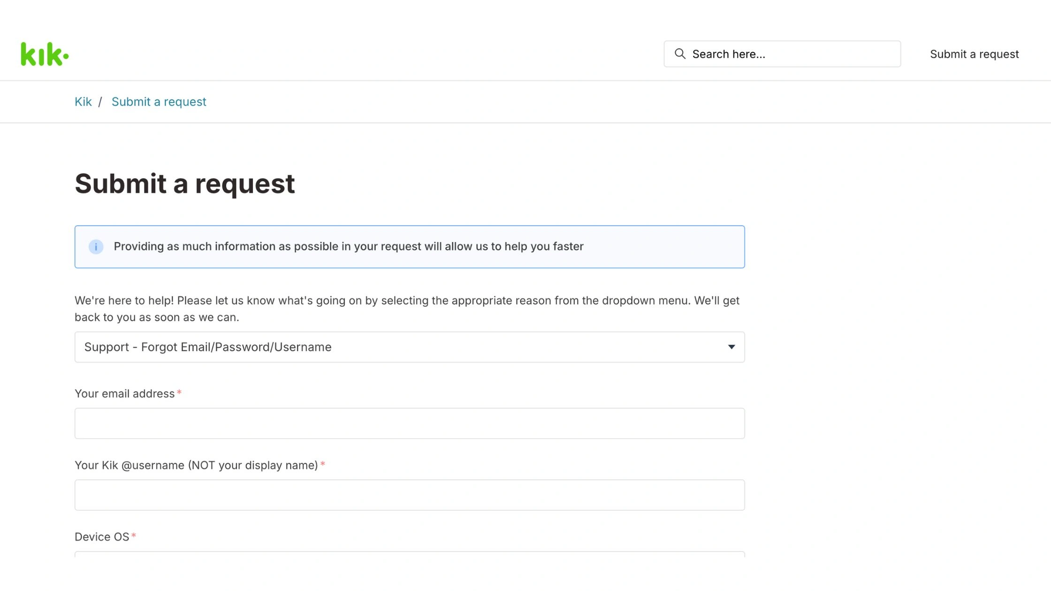Select the currently chosen Support - Forgot Email/Password/Username option
Screen dimensions: 1051x591
208,347
